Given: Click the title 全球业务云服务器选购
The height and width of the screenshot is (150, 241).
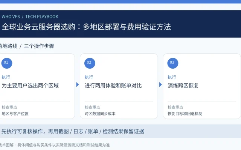Looking at the screenshot, I should pos(38,27).
